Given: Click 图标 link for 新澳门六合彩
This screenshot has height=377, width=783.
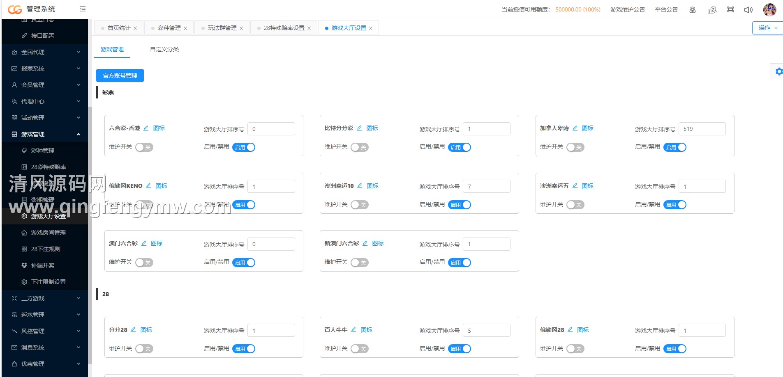Looking at the screenshot, I should (x=378, y=243).
